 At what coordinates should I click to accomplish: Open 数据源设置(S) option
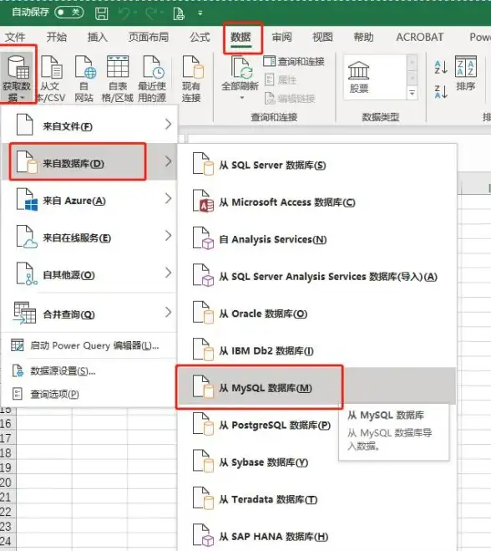pyautogui.click(x=89, y=370)
